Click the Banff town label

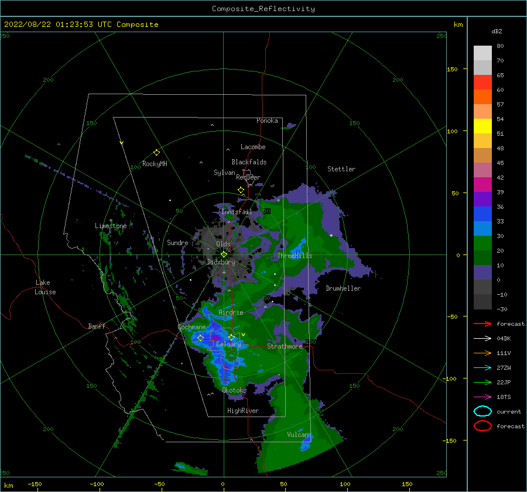97,326
